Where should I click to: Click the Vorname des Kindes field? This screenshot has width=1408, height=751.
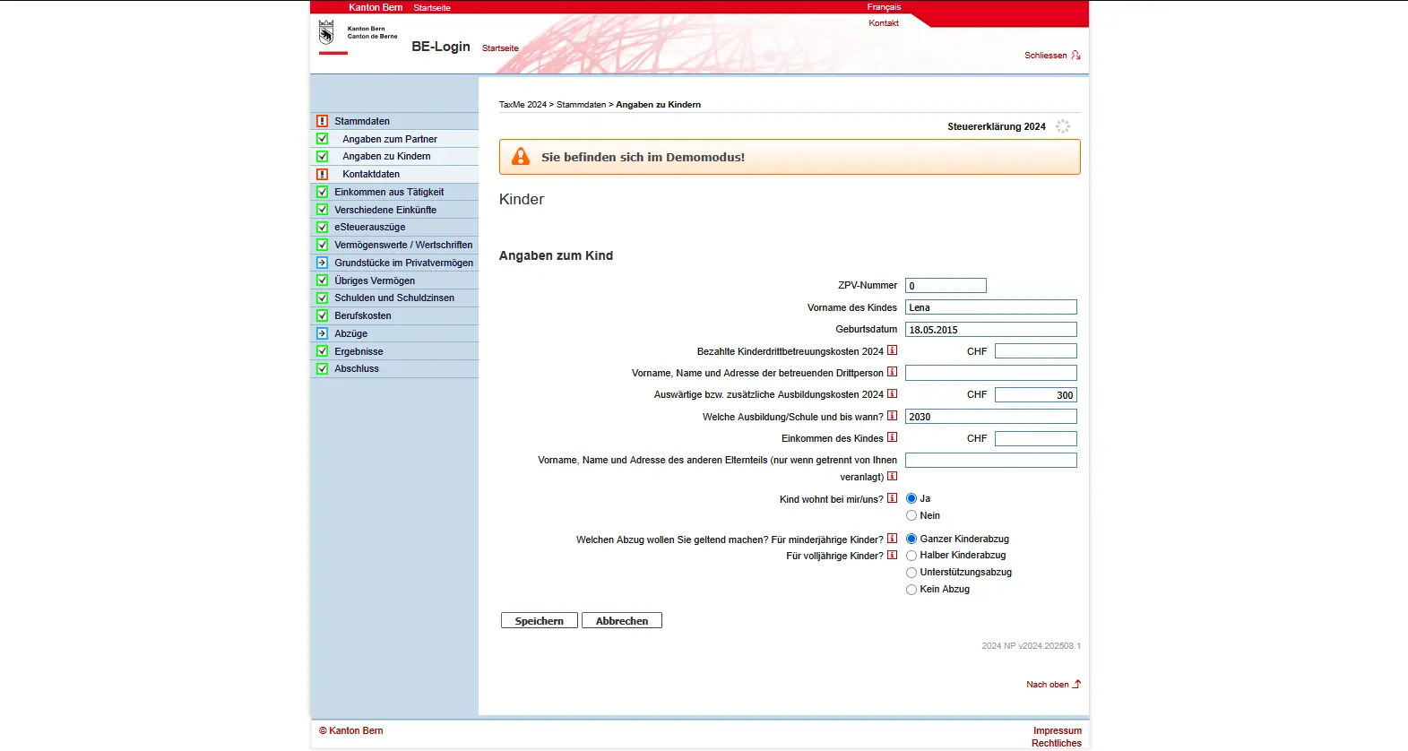[x=991, y=307]
